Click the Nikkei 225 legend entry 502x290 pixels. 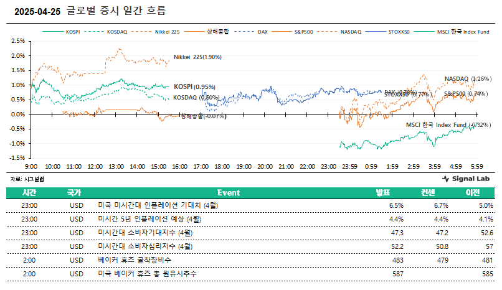pyautogui.click(x=156, y=32)
